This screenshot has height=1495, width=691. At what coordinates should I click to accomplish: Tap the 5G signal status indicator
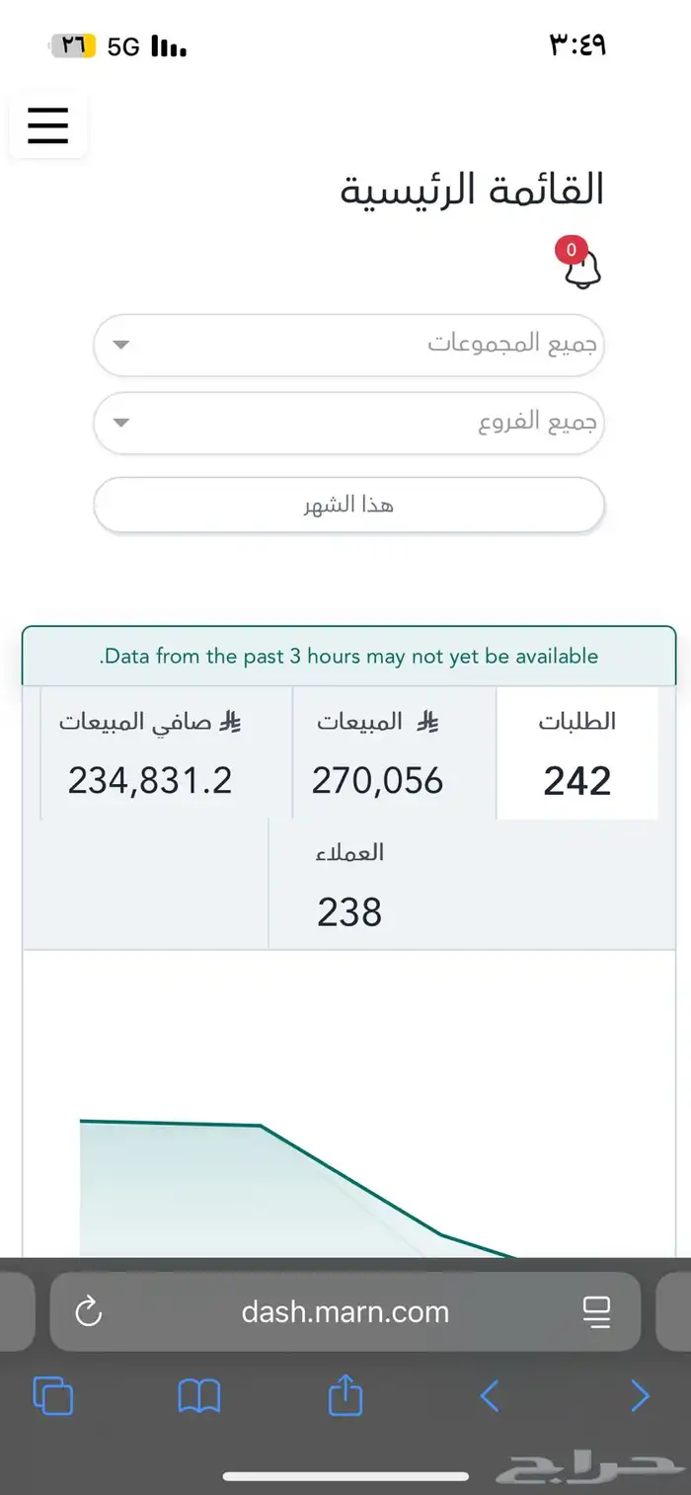tap(123, 46)
